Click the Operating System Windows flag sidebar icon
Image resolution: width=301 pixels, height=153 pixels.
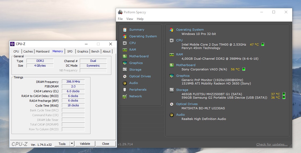point(125,36)
